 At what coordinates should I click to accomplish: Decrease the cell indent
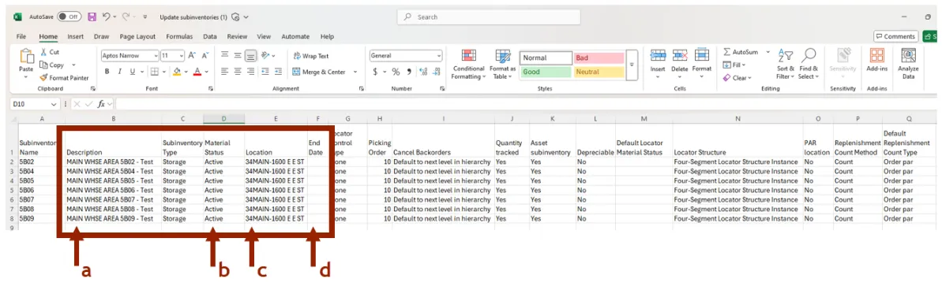click(265, 71)
